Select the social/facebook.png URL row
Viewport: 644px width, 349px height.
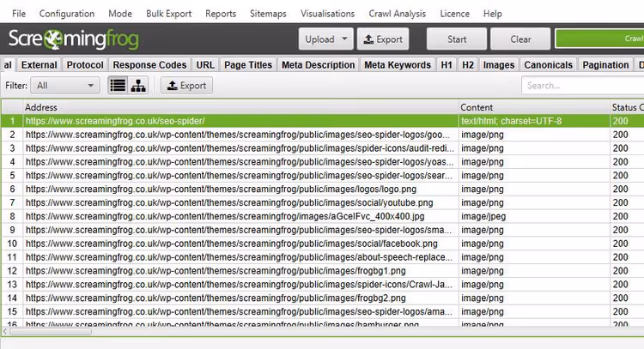tap(322, 244)
